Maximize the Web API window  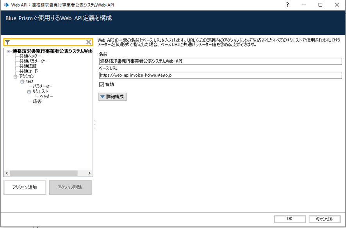[320, 5]
